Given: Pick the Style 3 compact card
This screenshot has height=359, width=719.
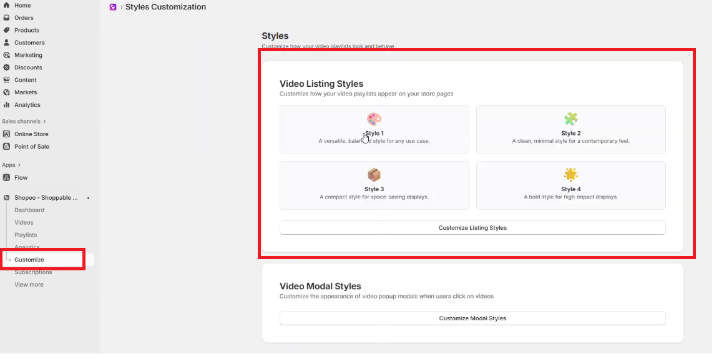Looking at the screenshot, I should (x=374, y=185).
